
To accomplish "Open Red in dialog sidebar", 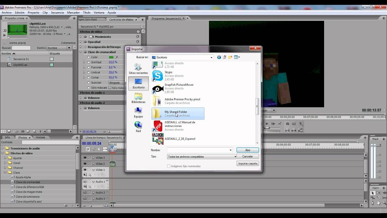I will coord(138,127).
